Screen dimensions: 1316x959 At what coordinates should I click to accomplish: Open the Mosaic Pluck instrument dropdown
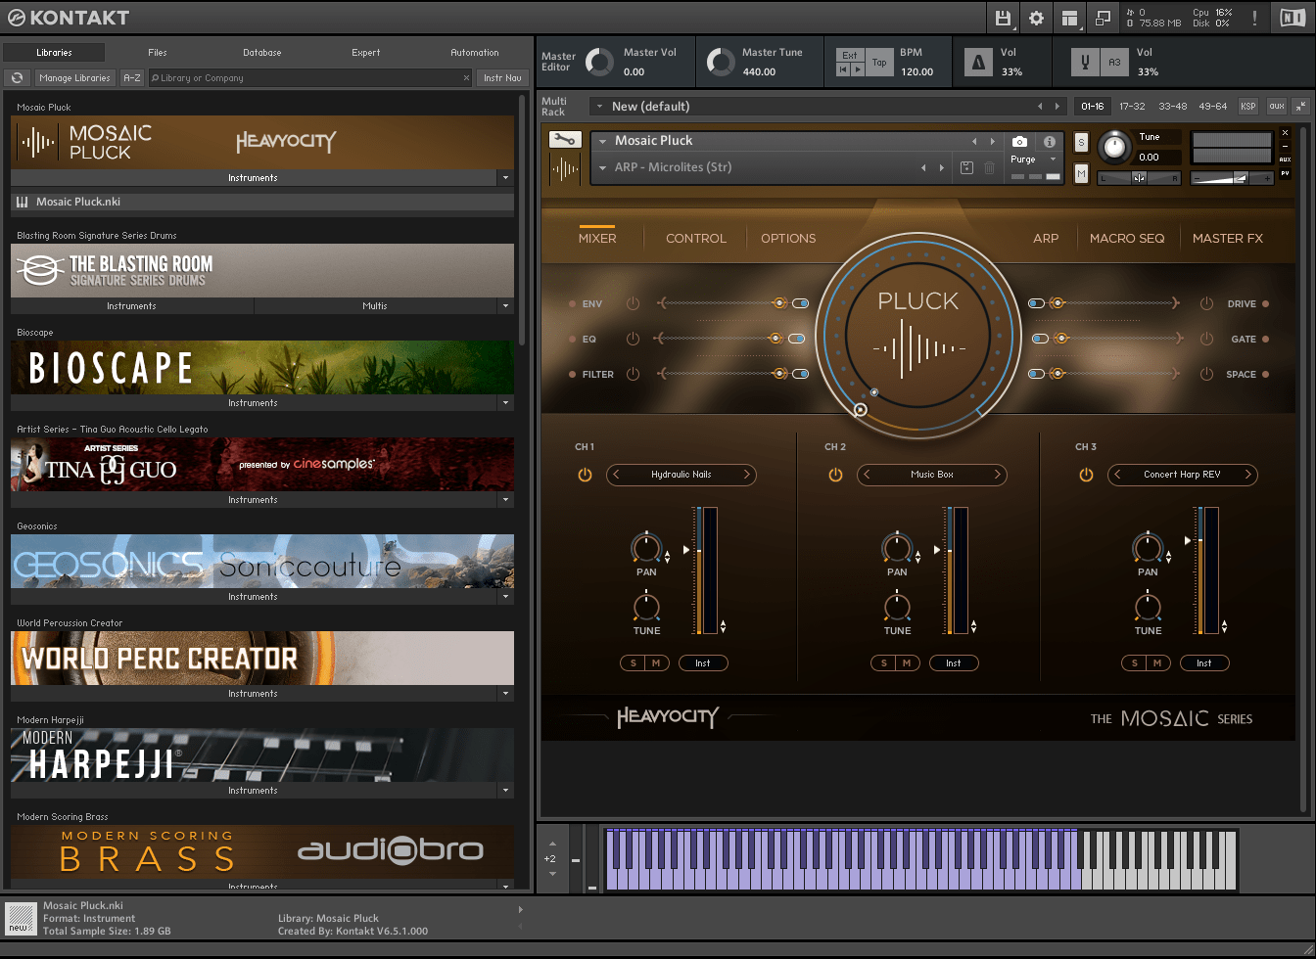tap(603, 142)
